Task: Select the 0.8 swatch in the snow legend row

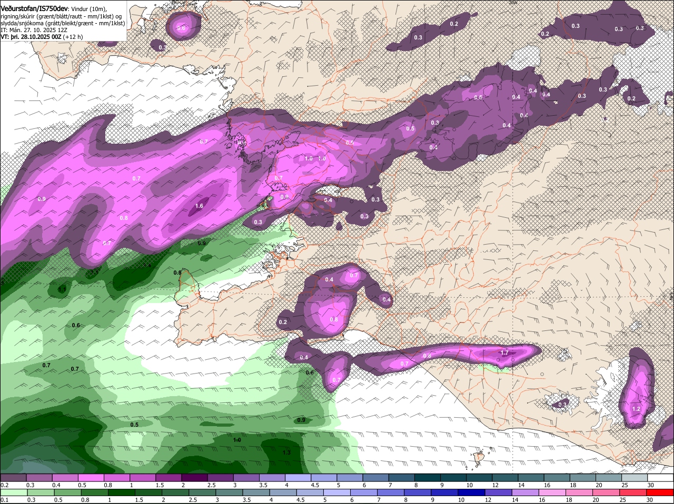Action: coord(116,478)
